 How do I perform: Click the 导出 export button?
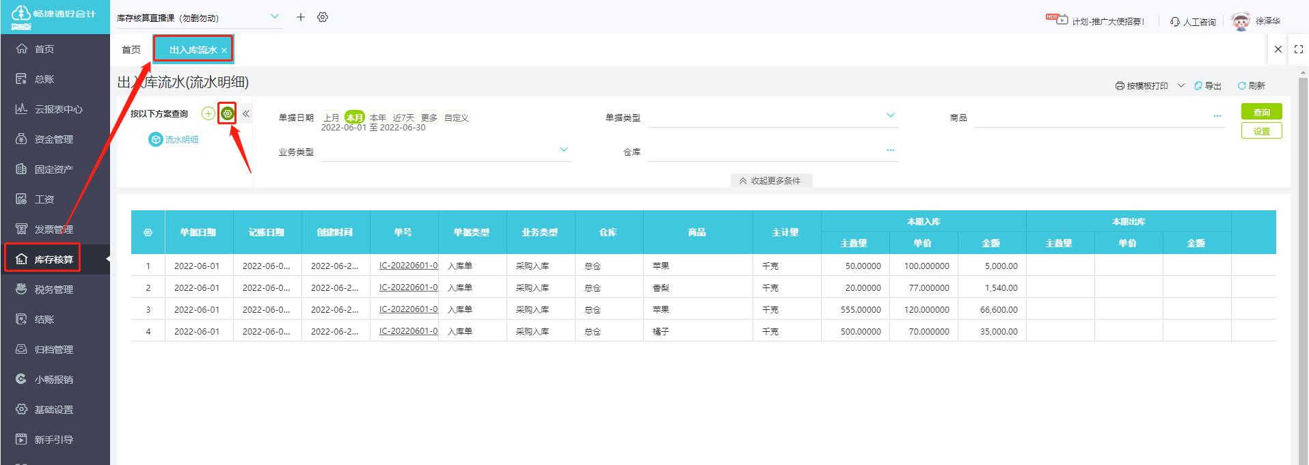[x=1208, y=86]
